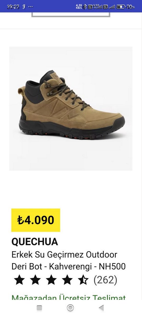Viewport: 142px width, 317px height.
Task: Open the QUECHUA brand name
Action: [35, 242]
